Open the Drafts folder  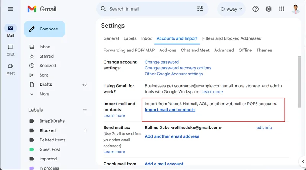point(46,85)
